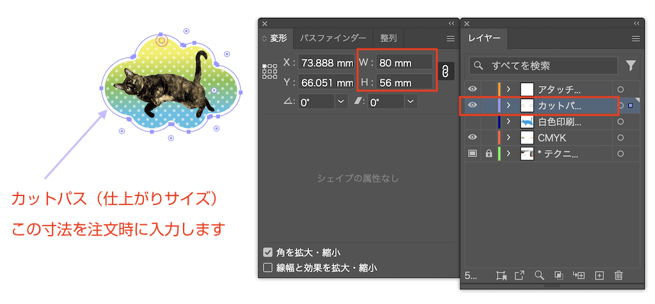
Task: Click target circle of テクニ layer
Action: point(620,154)
